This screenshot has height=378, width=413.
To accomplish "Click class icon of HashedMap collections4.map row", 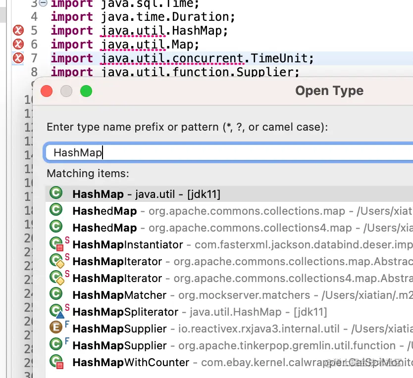I will (56, 227).
